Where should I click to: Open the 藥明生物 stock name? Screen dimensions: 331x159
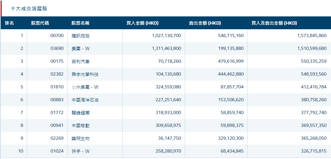pyautogui.click(x=81, y=138)
